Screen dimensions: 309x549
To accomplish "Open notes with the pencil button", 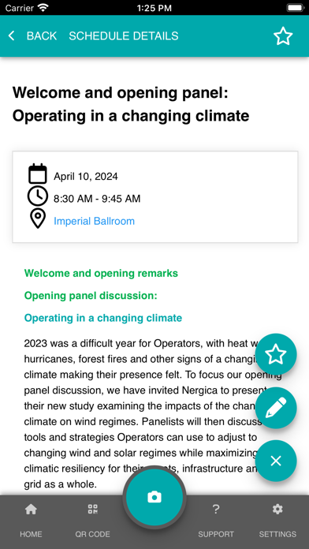I will coord(276,408).
